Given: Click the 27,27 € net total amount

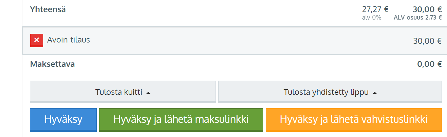Looking at the screenshot, I should (375, 9).
